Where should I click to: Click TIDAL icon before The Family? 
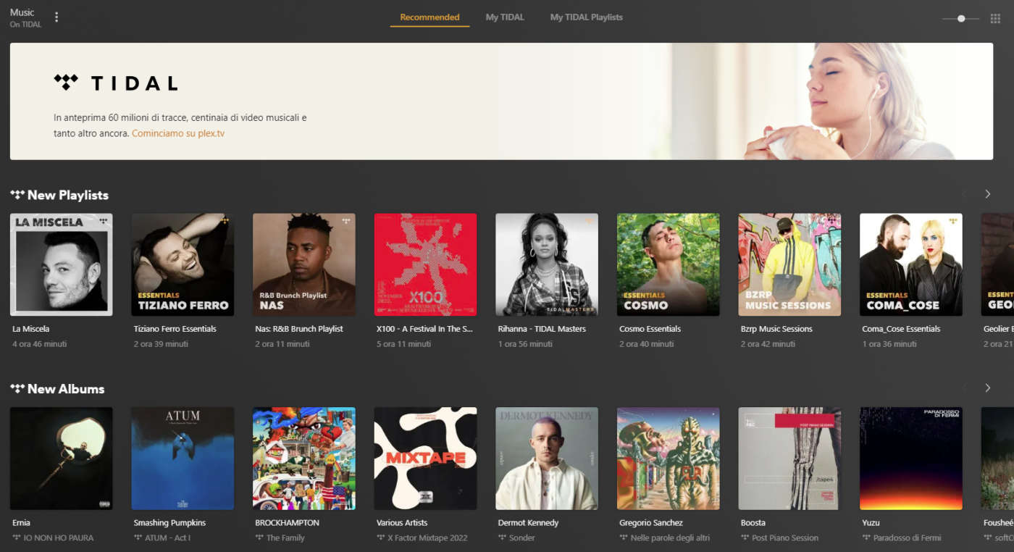260,538
